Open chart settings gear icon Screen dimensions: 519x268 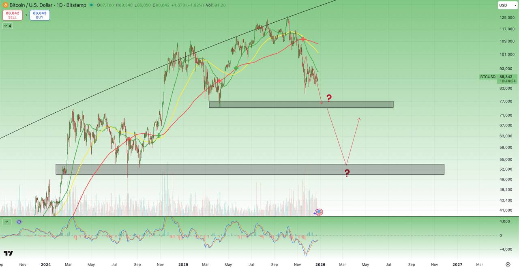click(508, 264)
